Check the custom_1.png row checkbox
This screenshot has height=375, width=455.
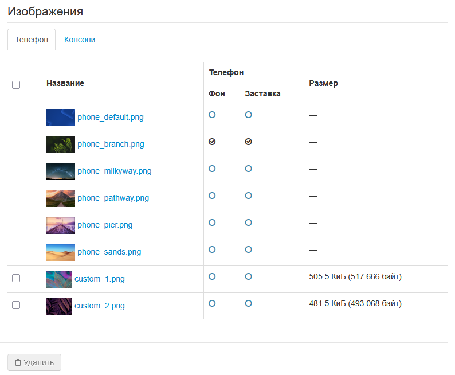pos(16,278)
